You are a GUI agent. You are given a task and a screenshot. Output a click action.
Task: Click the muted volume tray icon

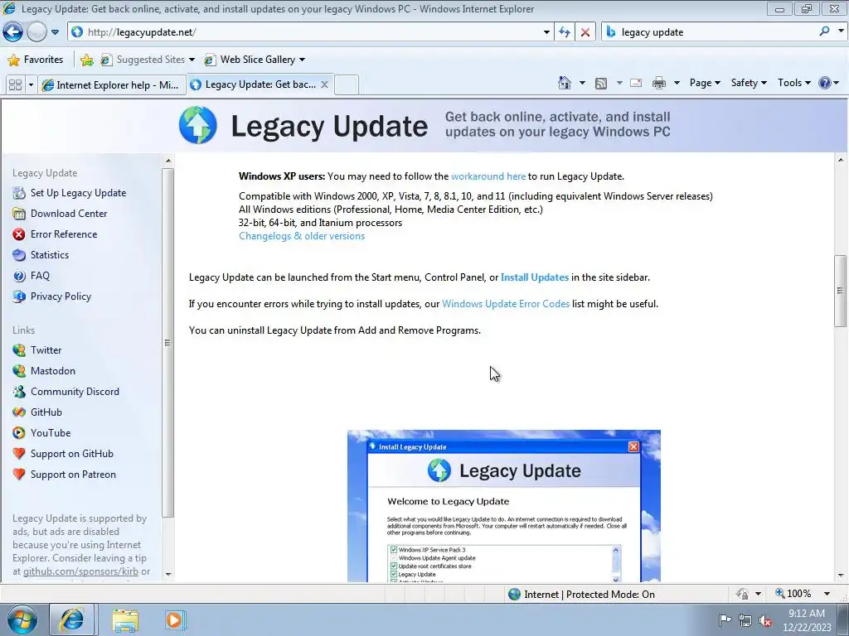coord(765,620)
